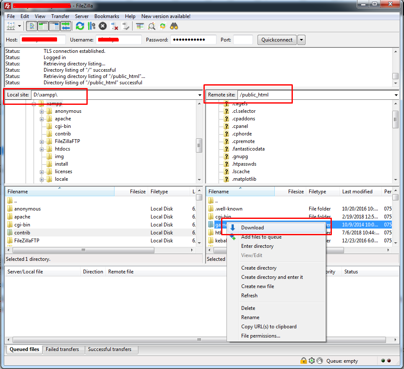The image size is (404, 369).
Task: Disconnect from the currently visible server
Action: point(114,26)
